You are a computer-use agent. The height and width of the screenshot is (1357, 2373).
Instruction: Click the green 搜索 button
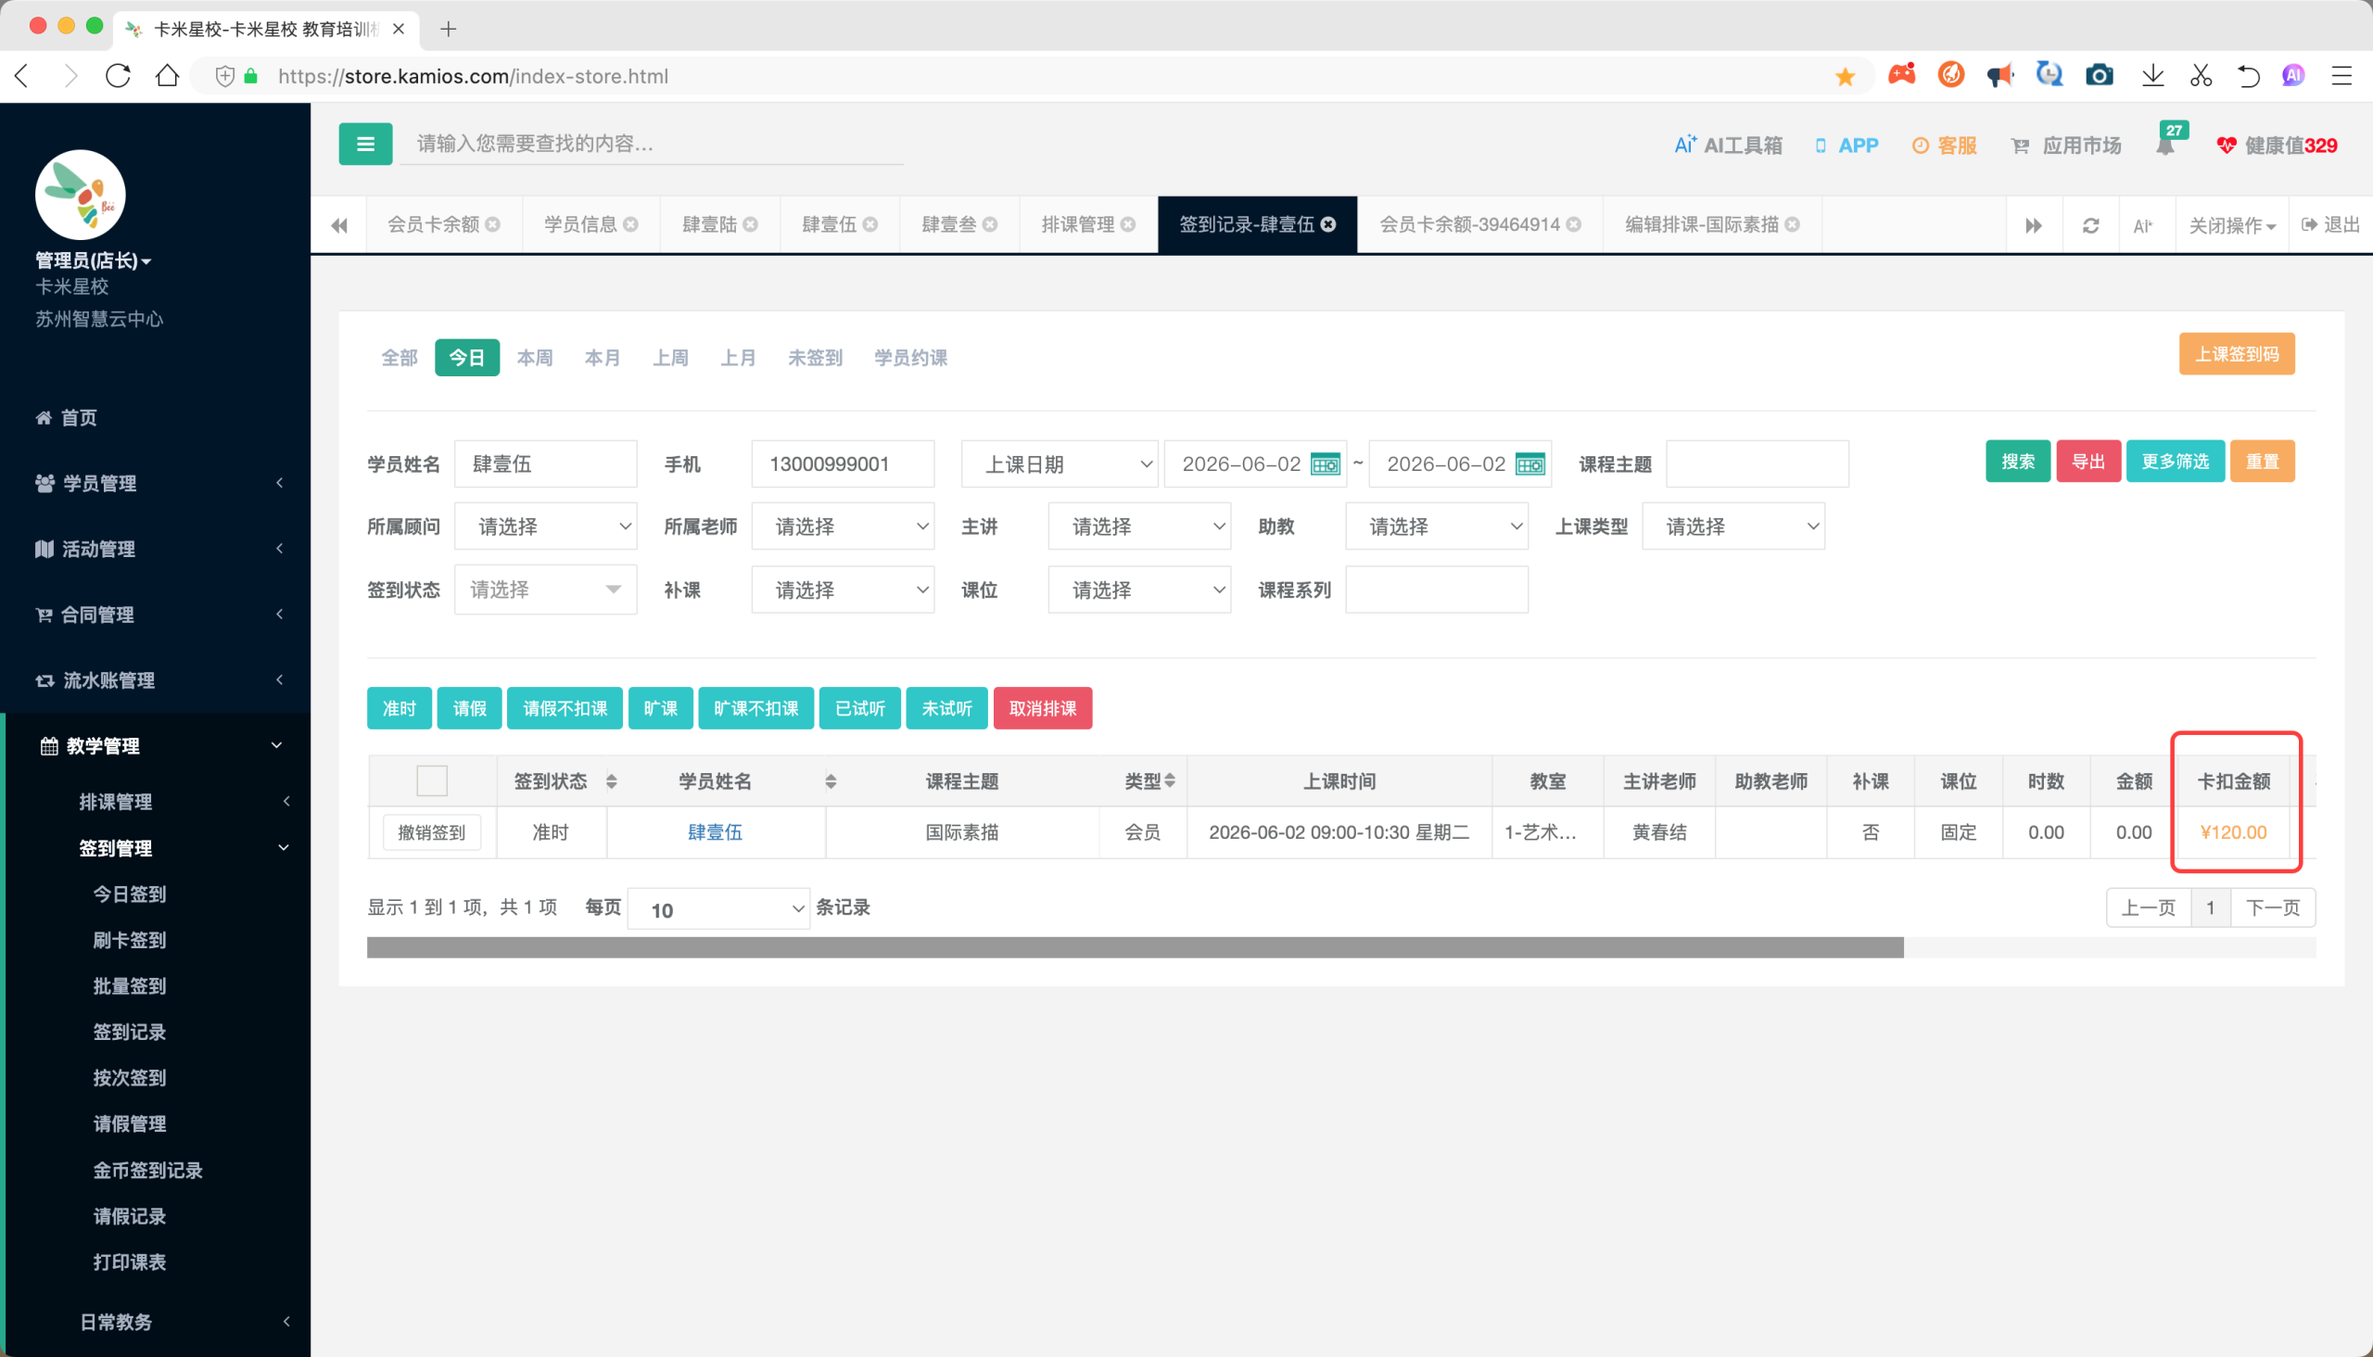coord(2017,462)
